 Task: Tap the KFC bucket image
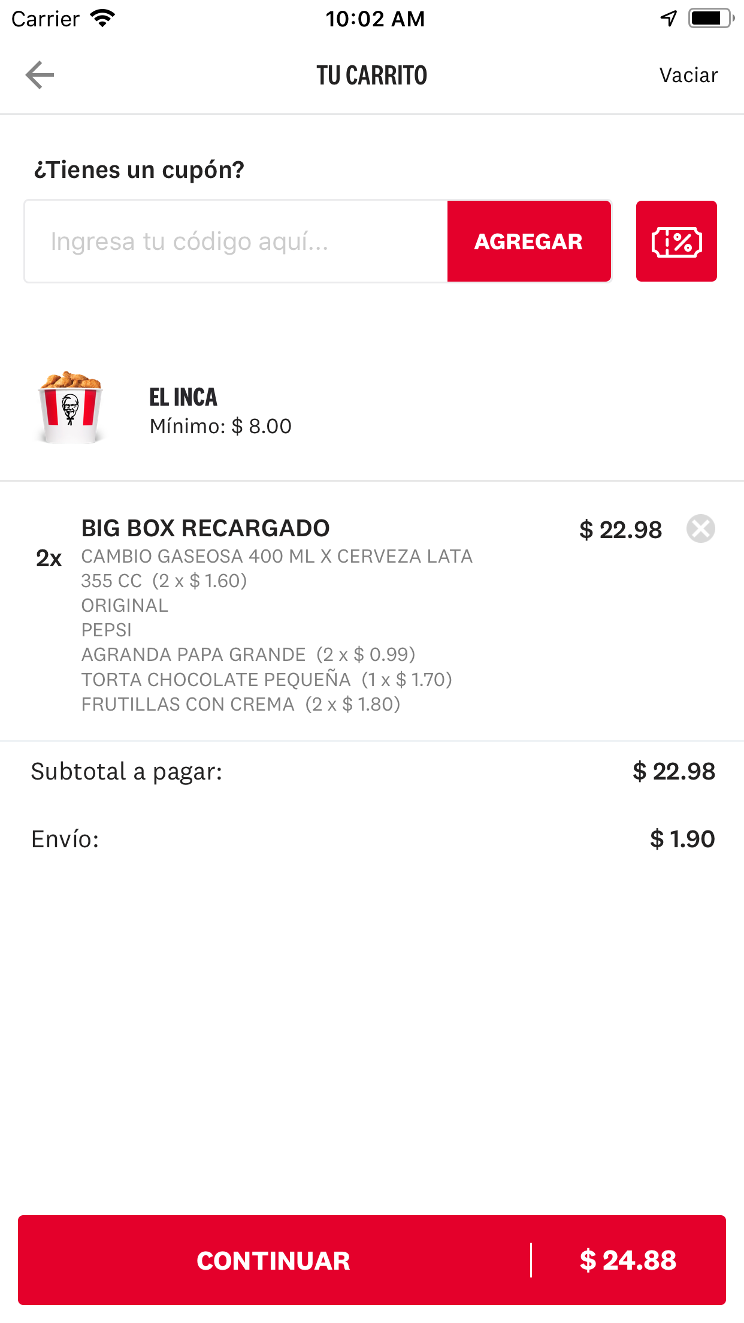(71, 408)
